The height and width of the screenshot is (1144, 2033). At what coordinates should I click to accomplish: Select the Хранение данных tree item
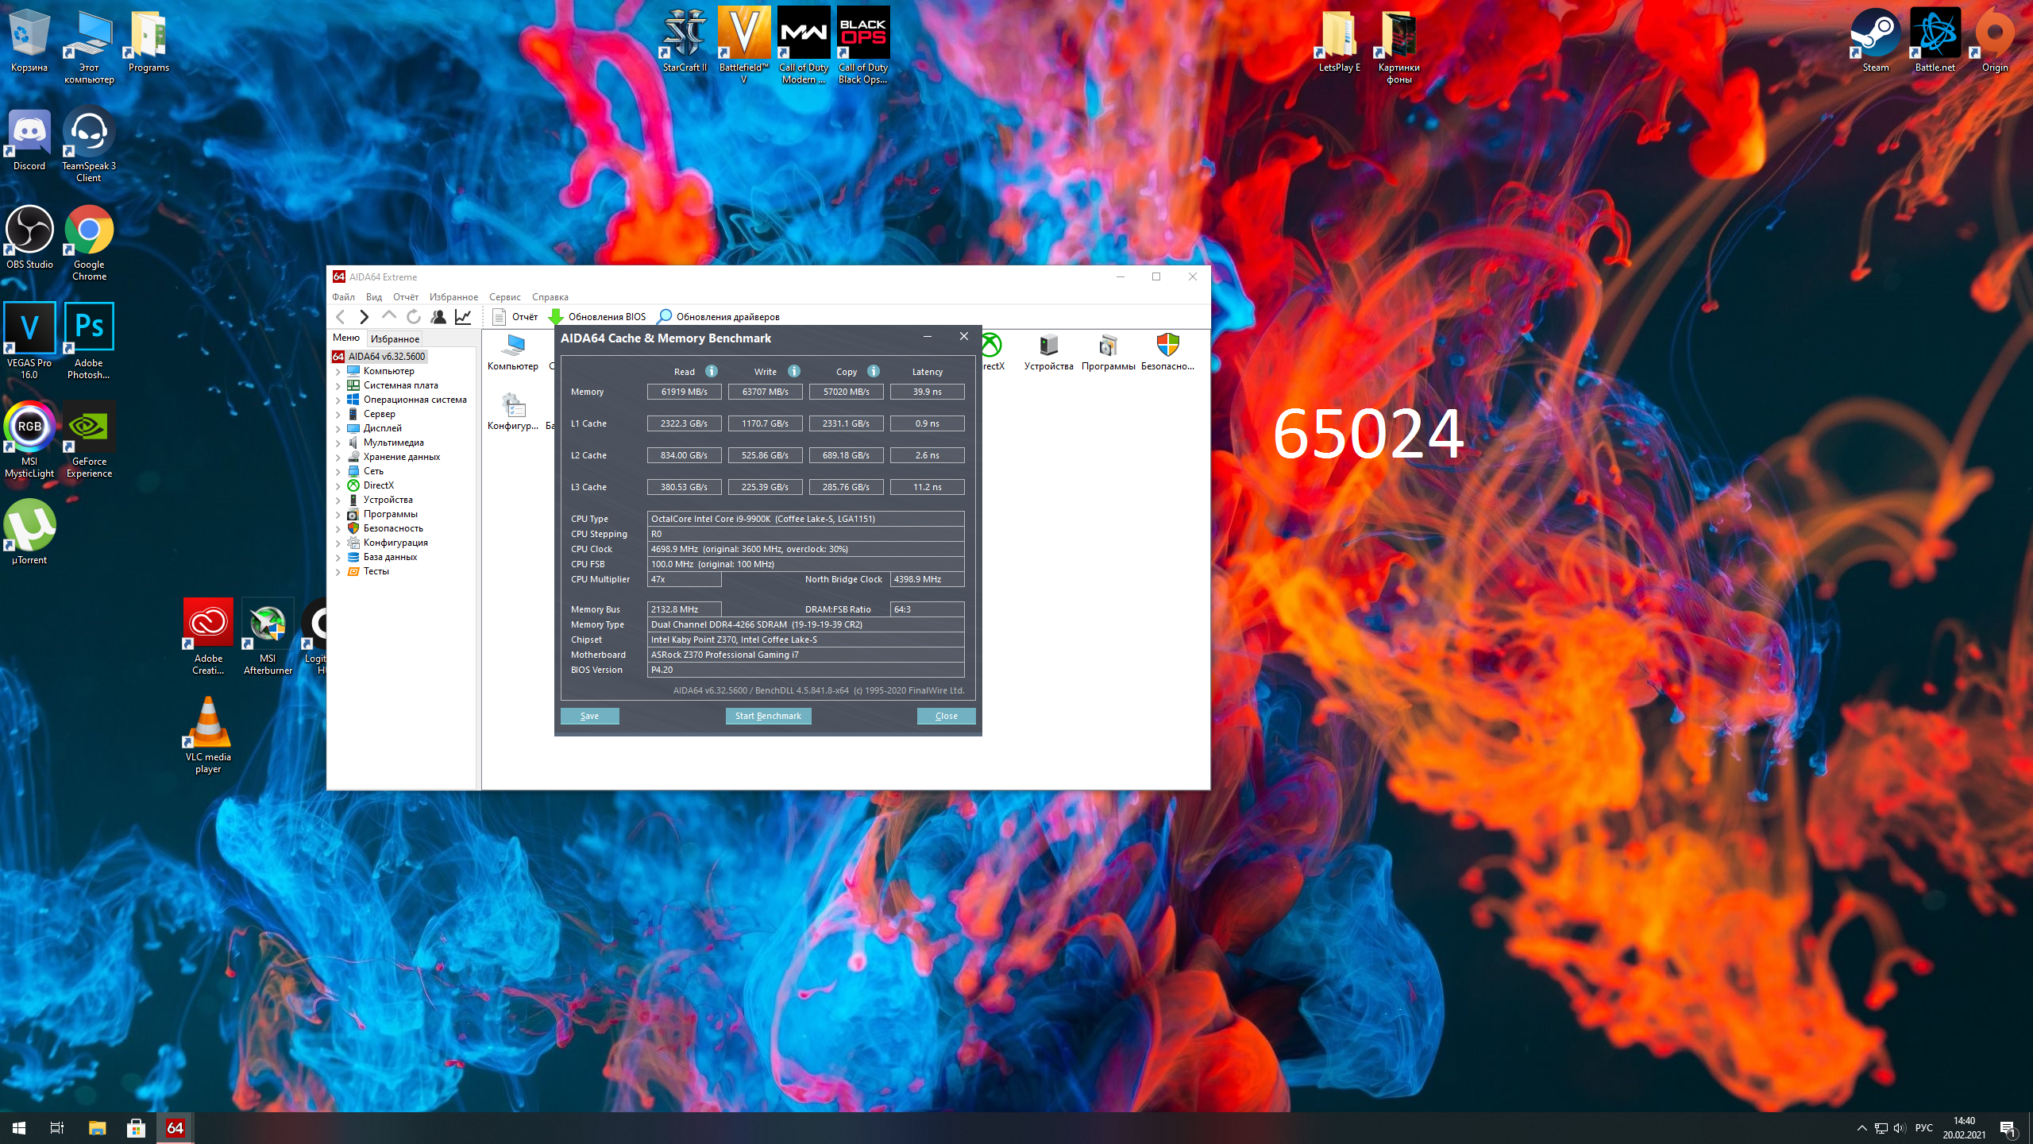401,457
